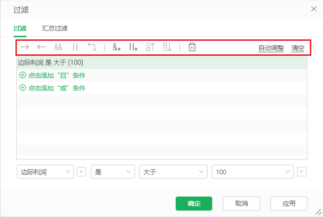Move the condition up with toolbar icon
Image resolution: width=323 pixels, height=217 pixels.
click(x=150, y=47)
